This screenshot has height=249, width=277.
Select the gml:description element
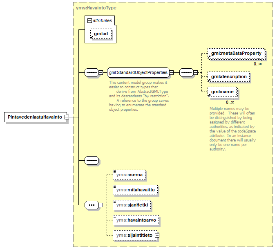(x=229, y=77)
